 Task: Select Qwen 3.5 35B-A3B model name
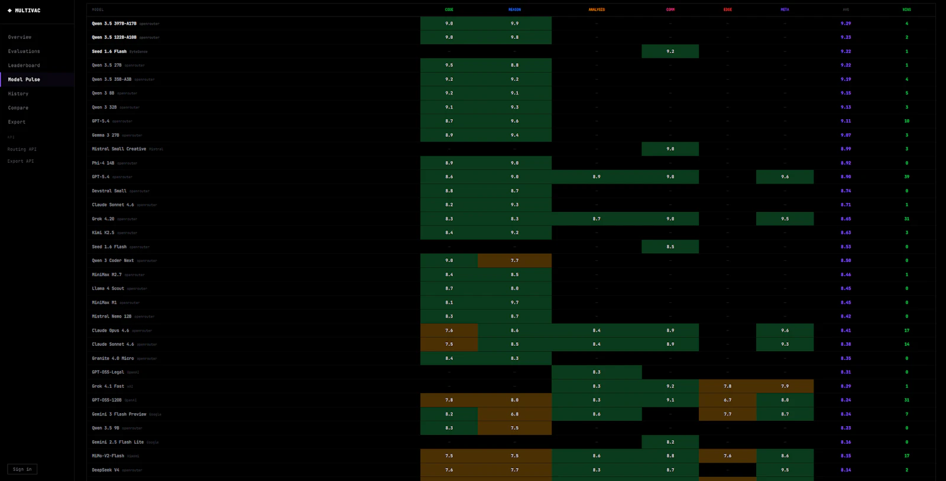(112, 79)
